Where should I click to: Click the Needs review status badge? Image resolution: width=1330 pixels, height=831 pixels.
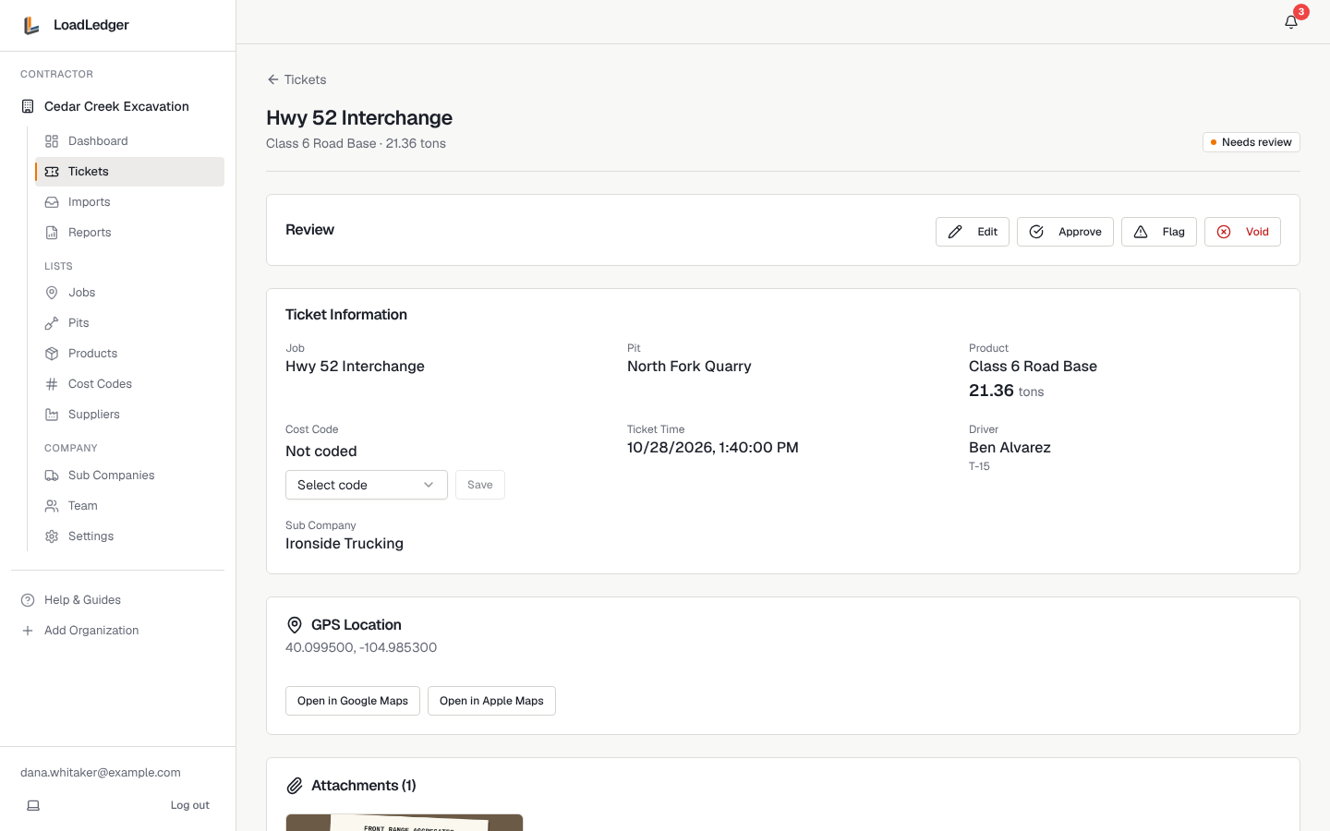pos(1251,142)
